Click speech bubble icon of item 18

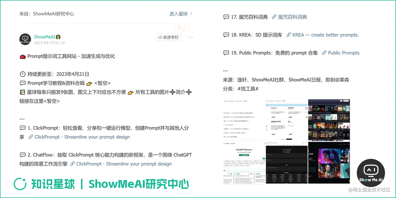[x=226, y=35]
